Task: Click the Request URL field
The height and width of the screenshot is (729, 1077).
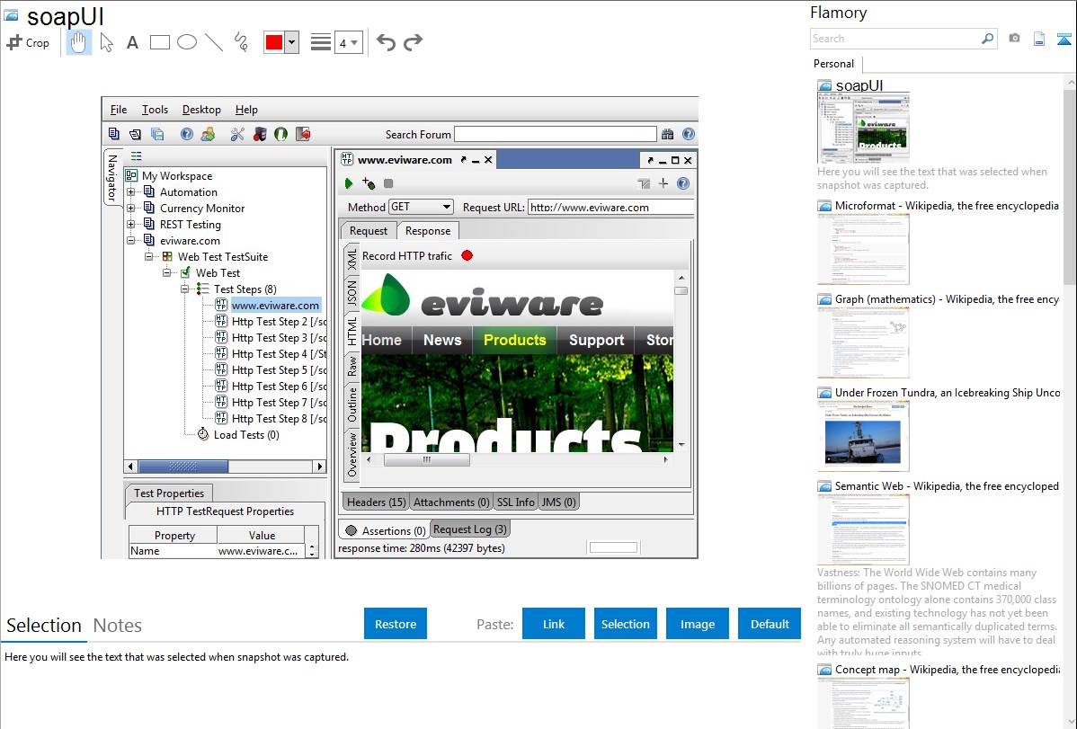Action: coord(610,208)
